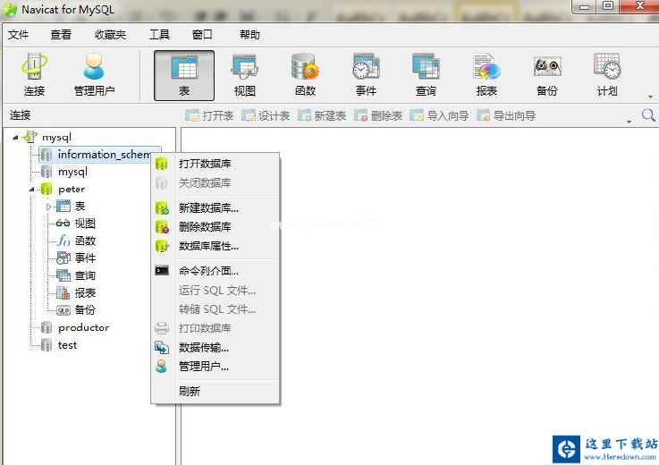Choose 数据传输... from the context menu
The width and height of the screenshot is (659, 465).
point(215,347)
